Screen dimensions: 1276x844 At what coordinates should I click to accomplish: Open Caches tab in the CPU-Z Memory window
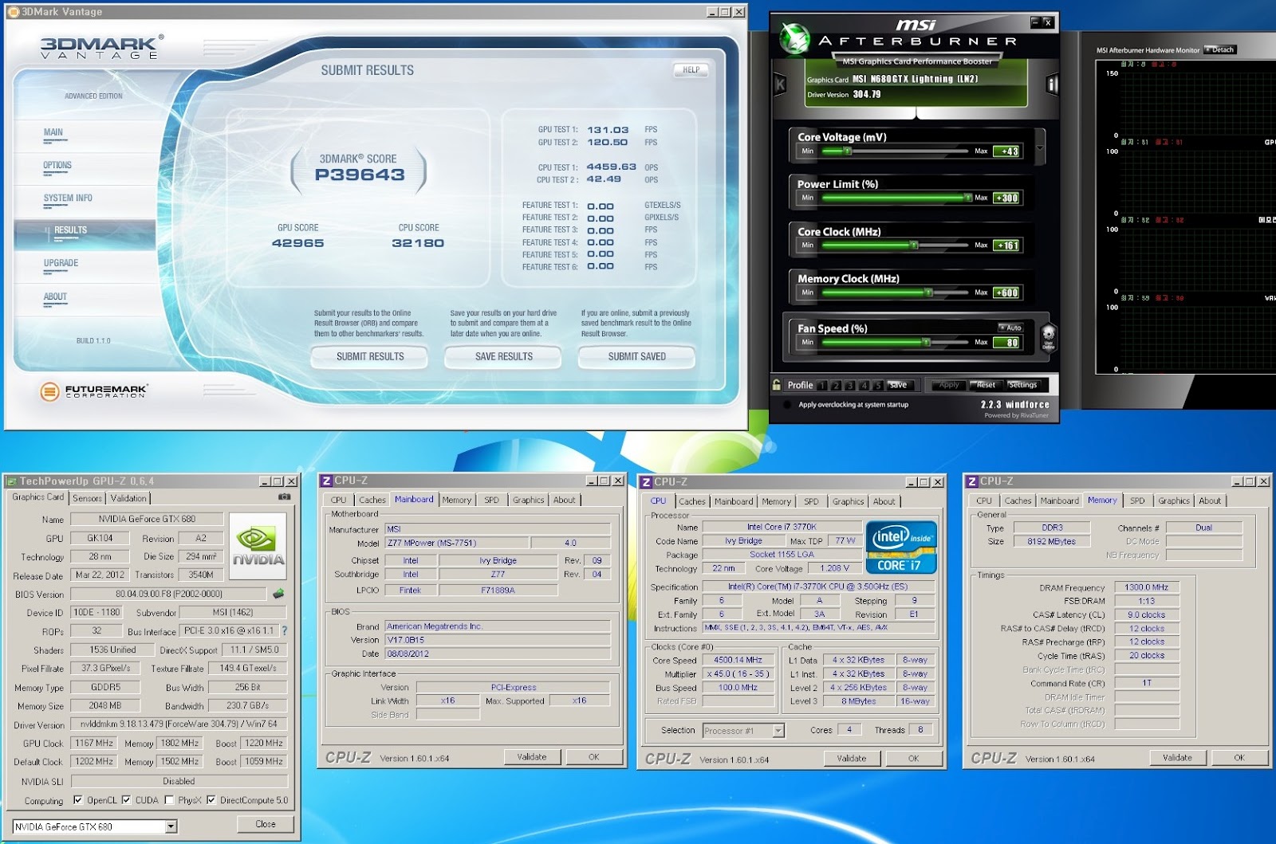coord(1018,501)
